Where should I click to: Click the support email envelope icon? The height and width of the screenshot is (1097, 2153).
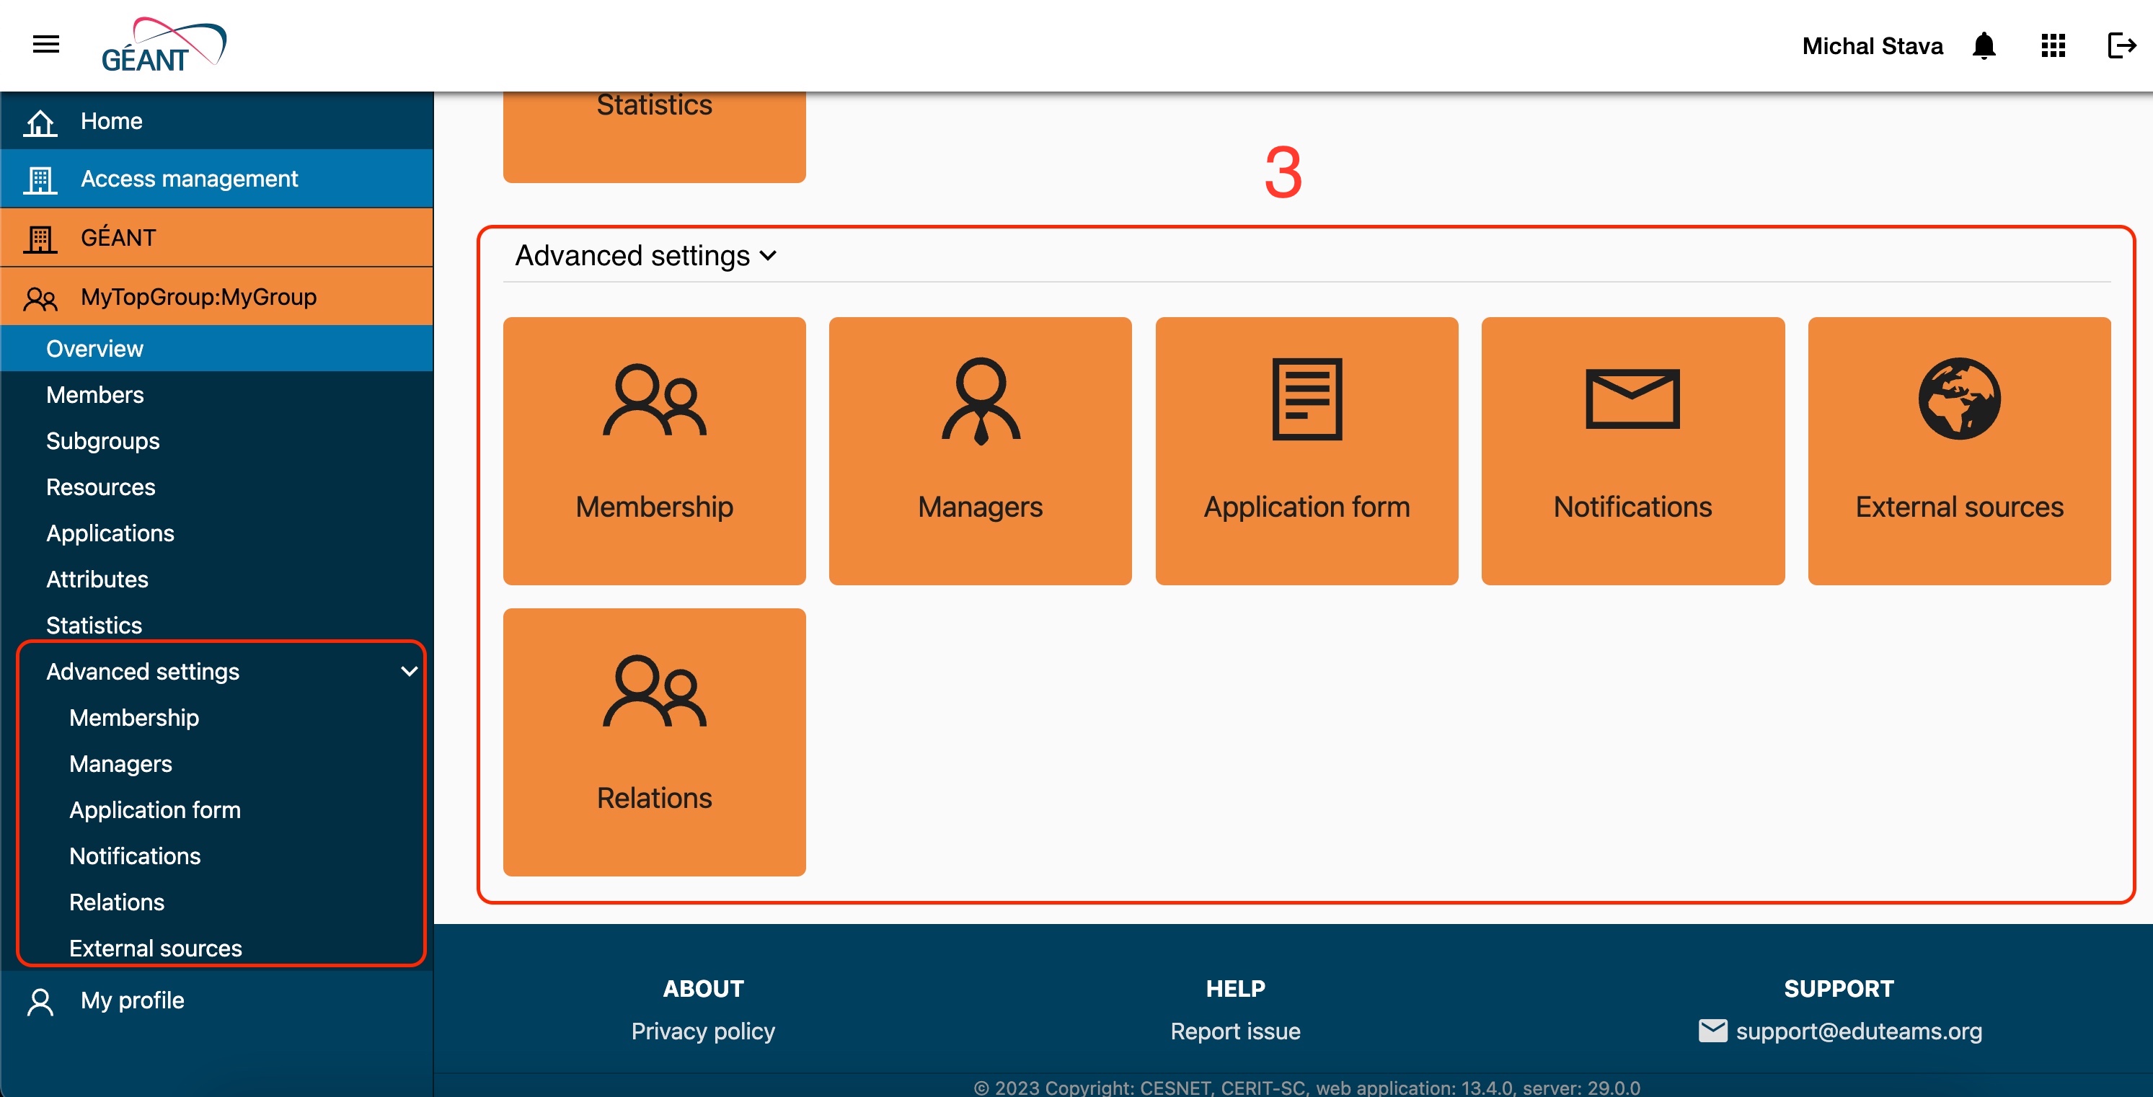[x=1712, y=1030]
